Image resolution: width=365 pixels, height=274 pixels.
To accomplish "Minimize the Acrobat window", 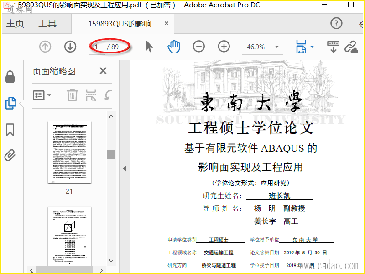I will [x=324, y=4].
